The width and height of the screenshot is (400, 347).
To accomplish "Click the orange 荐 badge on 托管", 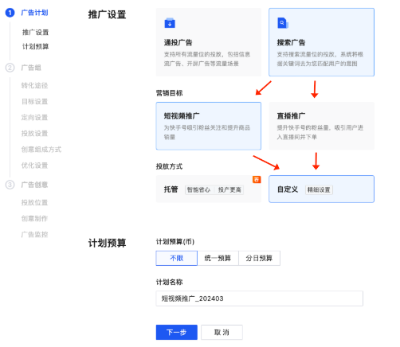I will point(257,180).
